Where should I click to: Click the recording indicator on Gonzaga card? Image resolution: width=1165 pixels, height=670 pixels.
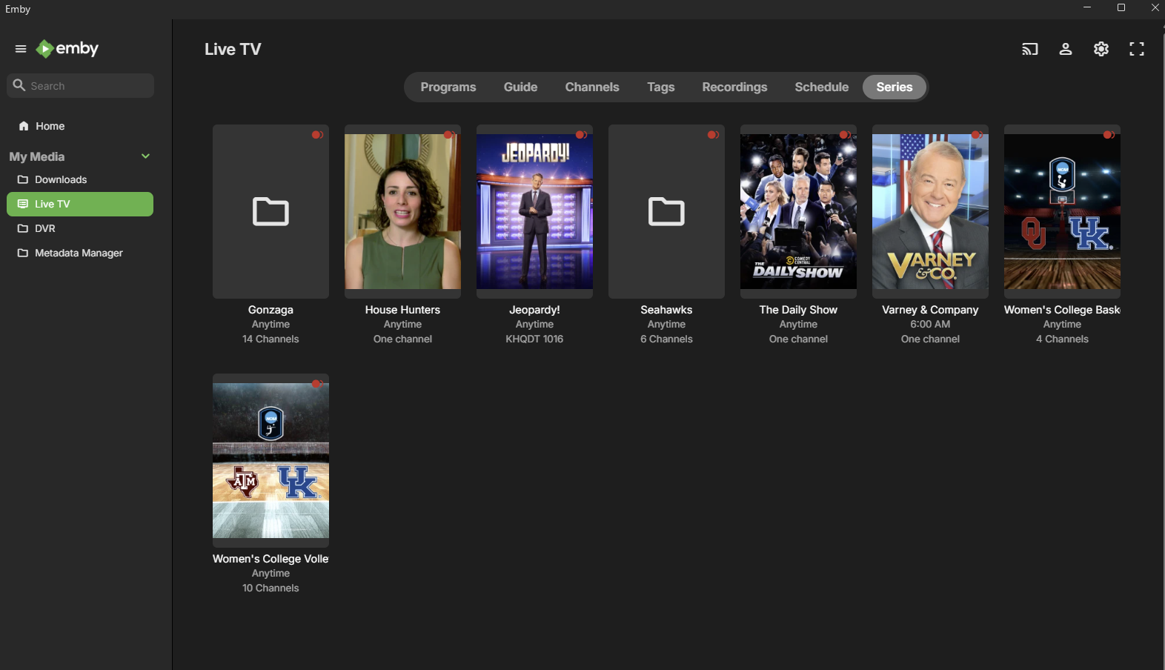pos(317,135)
